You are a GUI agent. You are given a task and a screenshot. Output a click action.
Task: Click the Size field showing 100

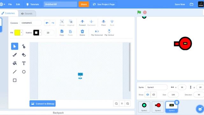173,95
